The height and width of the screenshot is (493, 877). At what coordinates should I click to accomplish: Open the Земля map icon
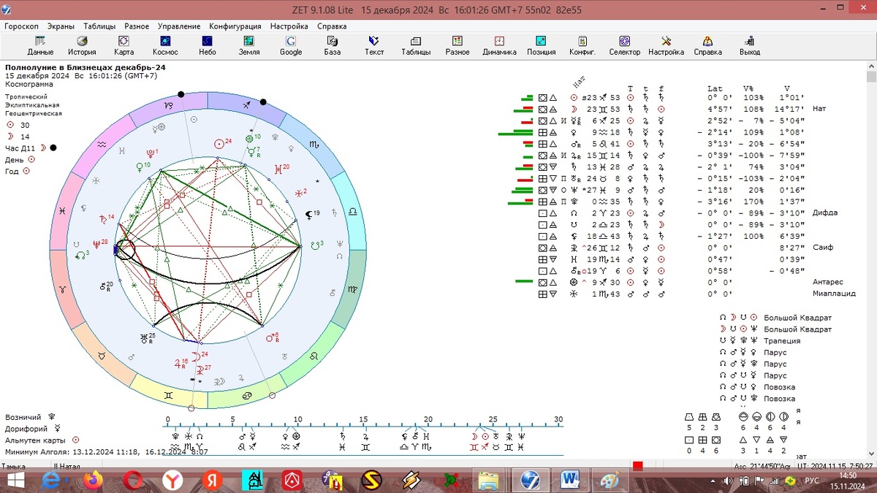pos(249,45)
